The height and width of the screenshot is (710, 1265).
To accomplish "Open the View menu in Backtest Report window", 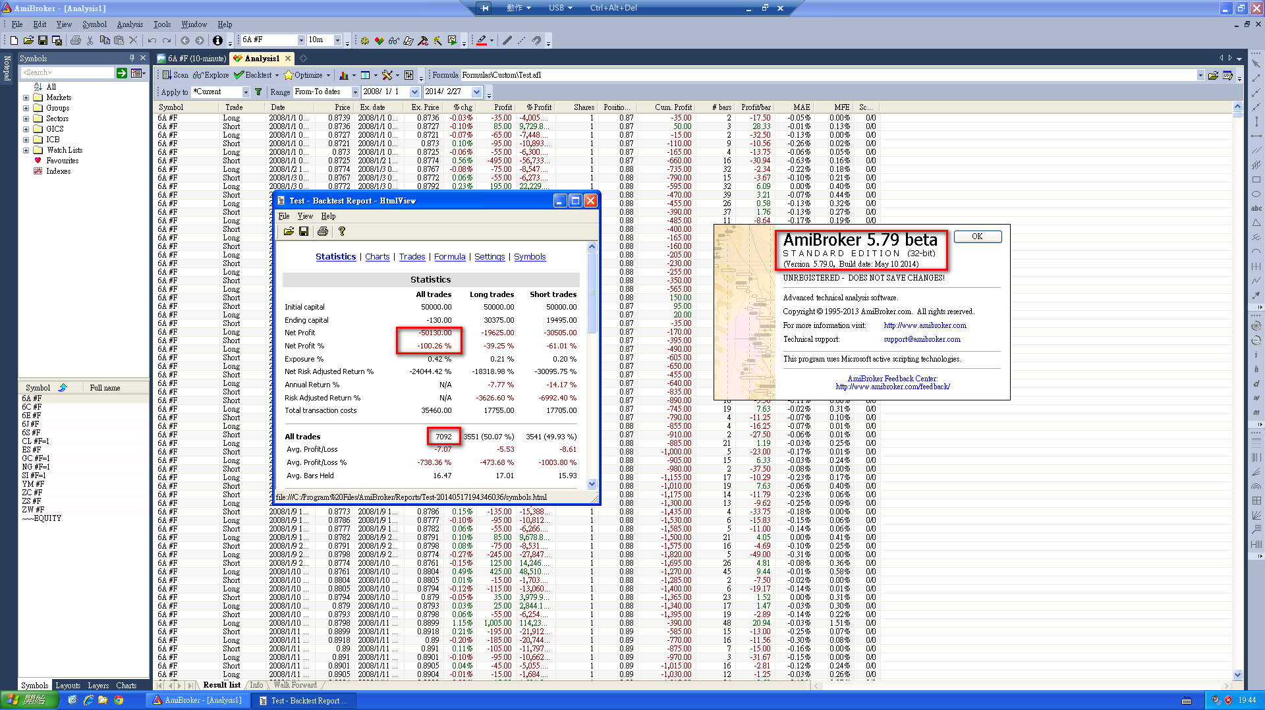I will [x=305, y=216].
